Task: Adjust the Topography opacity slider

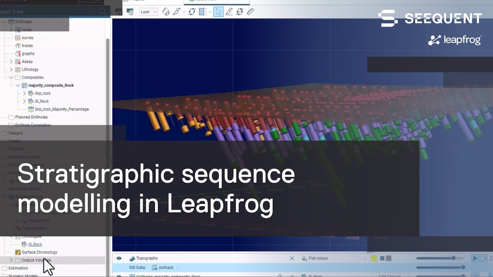Action: point(441,259)
